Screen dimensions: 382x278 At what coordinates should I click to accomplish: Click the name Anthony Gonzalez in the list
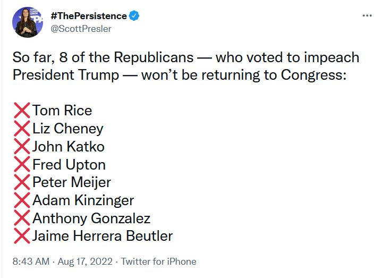(91, 218)
